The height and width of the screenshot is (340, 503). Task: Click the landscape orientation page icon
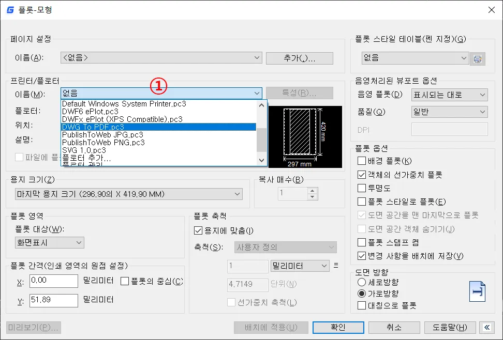click(477, 291)
